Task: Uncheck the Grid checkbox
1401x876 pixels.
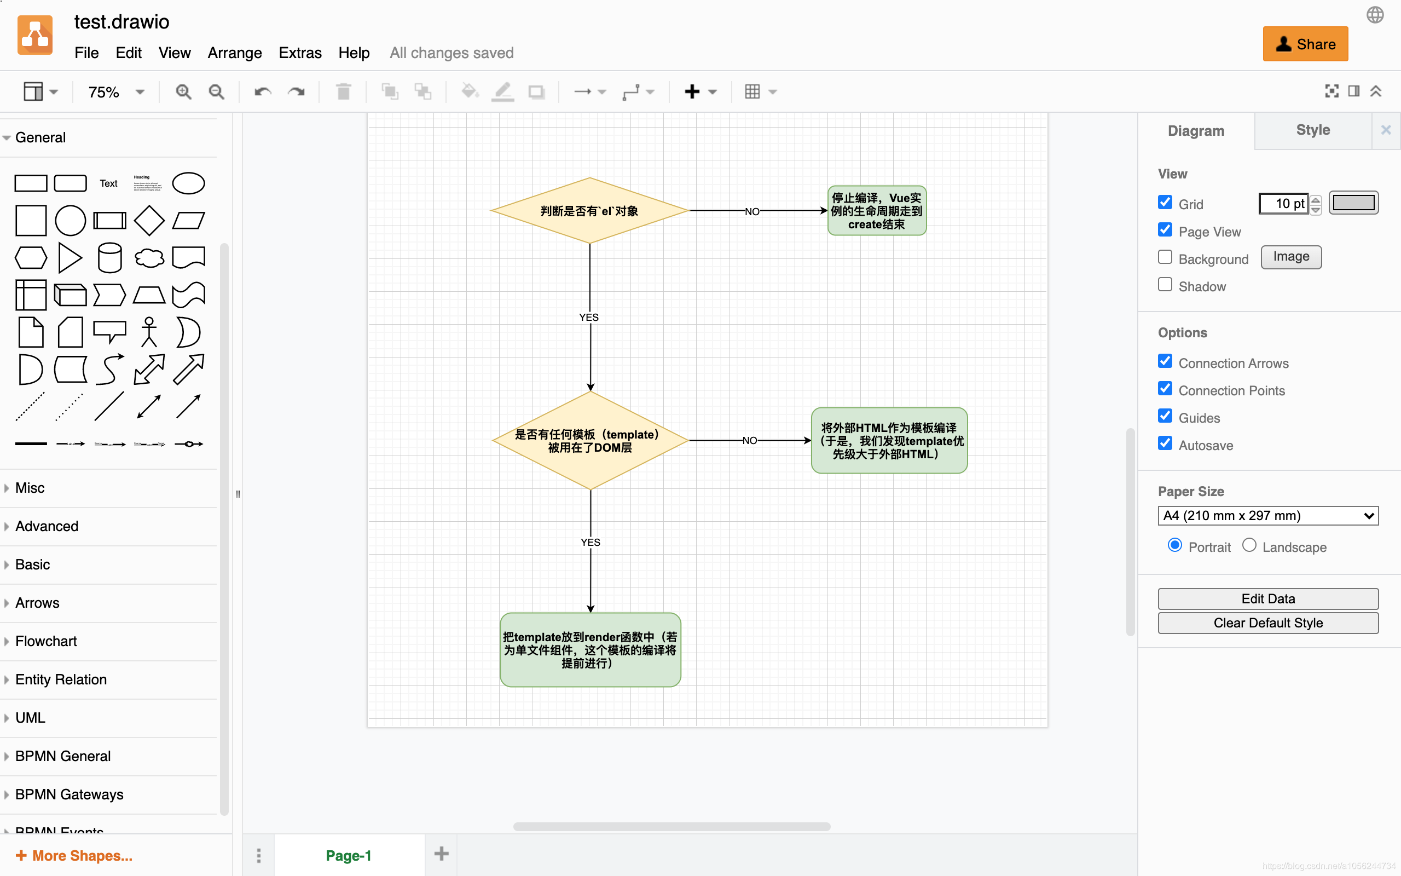Action: coord(1165,202)
